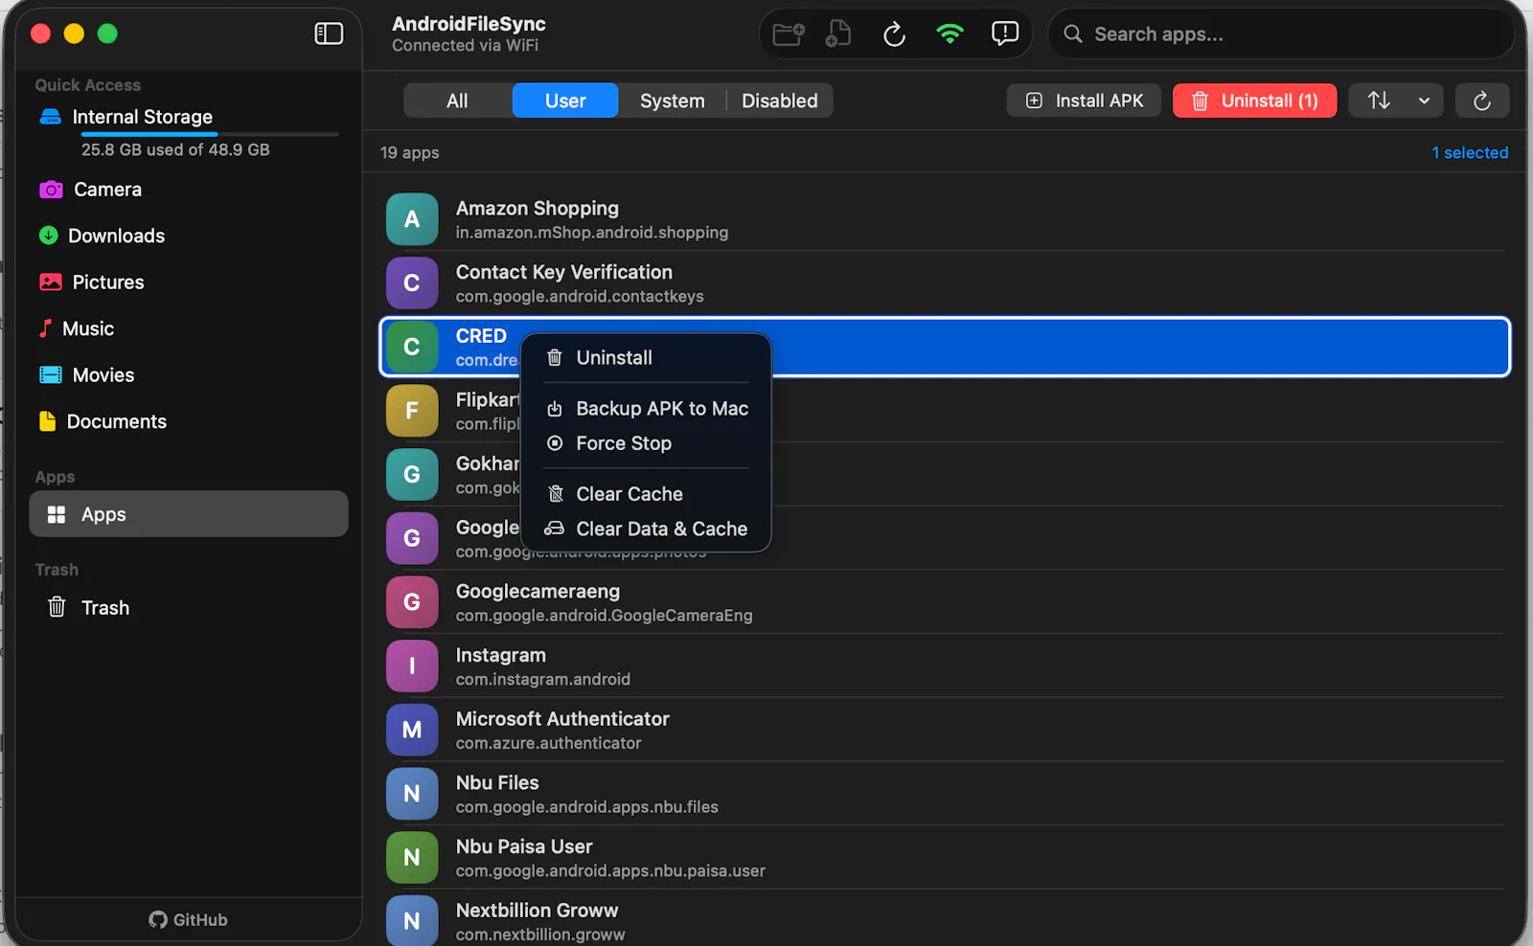Open Movies folder in sidebar

[189, 375]
